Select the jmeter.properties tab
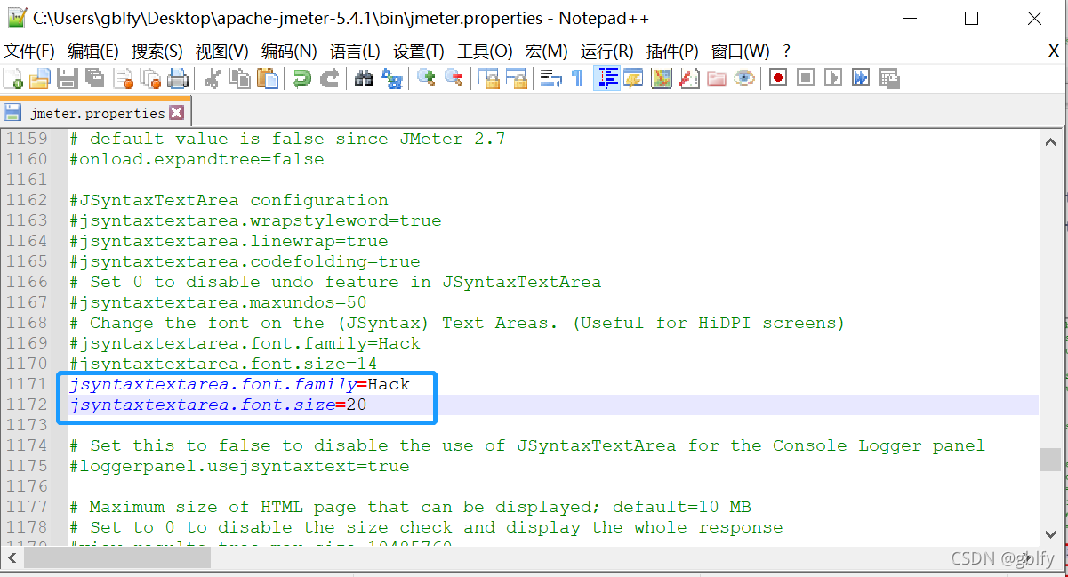Viewport: 1068px width, 577px height. (x=97, y=113)
